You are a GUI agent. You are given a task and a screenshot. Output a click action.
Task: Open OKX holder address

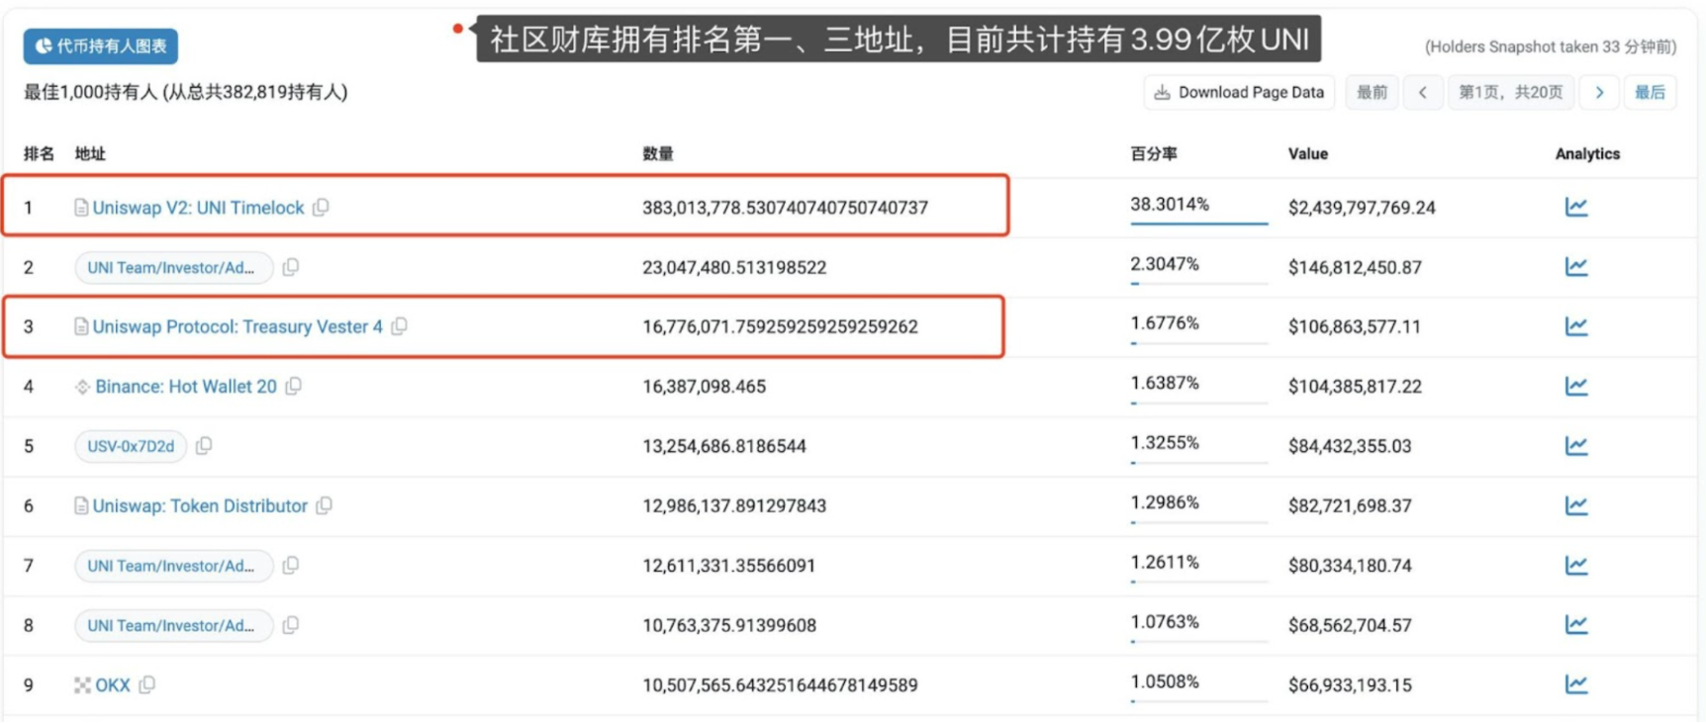113,685
